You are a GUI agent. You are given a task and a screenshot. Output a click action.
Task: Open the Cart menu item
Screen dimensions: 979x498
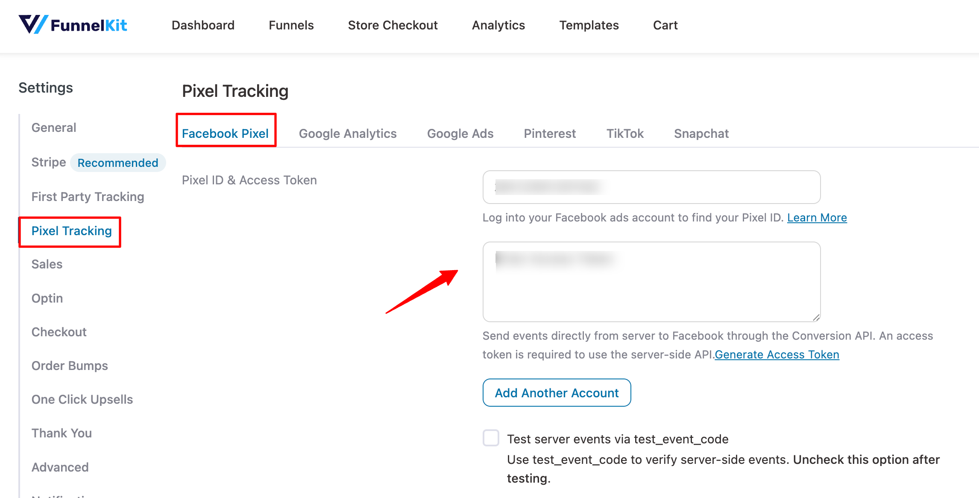pos(665,25)
